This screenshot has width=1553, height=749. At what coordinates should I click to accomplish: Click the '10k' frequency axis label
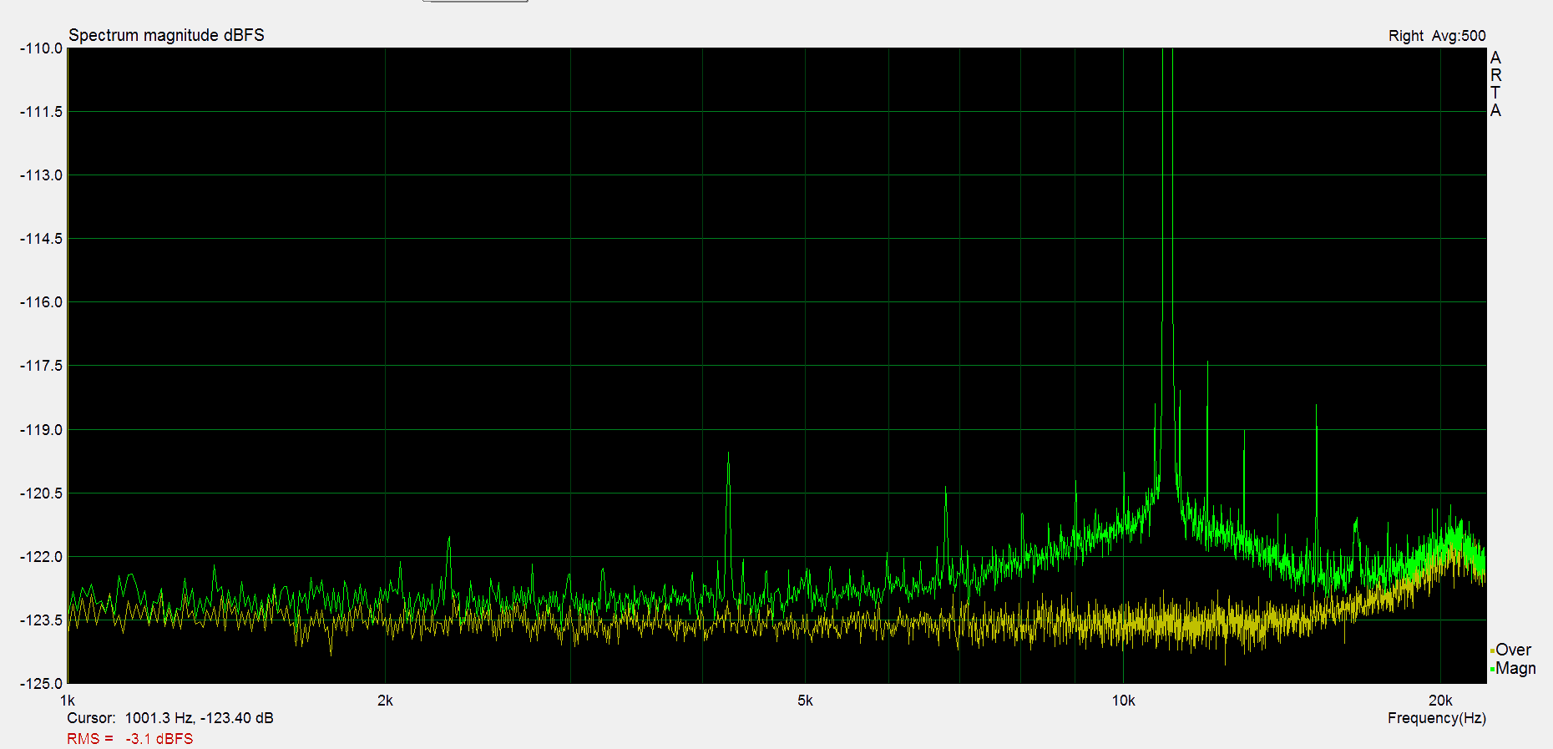[1123, 701]
